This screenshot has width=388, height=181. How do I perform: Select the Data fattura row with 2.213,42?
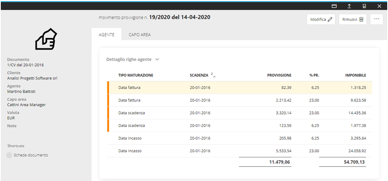pyautogui.click(x=239, y=100)
